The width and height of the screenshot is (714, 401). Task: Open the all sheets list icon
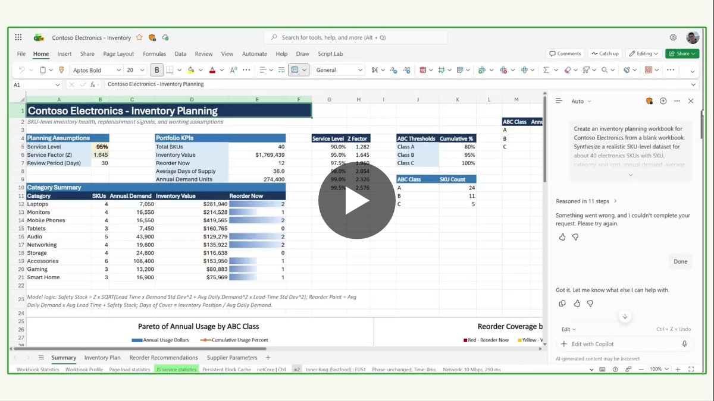tap(41, 358)
